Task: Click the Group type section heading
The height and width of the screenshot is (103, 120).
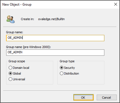Action: [x=67, y=61]
